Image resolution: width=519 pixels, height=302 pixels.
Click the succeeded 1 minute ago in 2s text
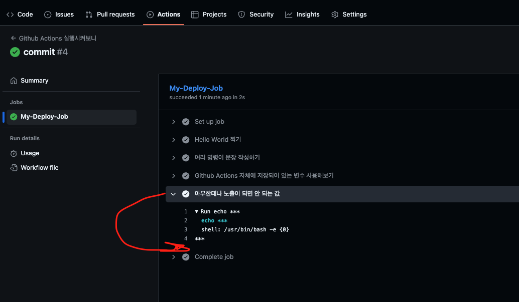click(207, 98)
